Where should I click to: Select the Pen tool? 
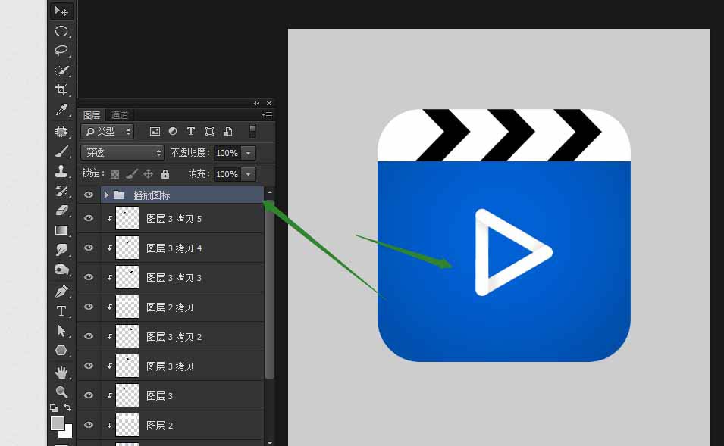(x=61, y=292)
